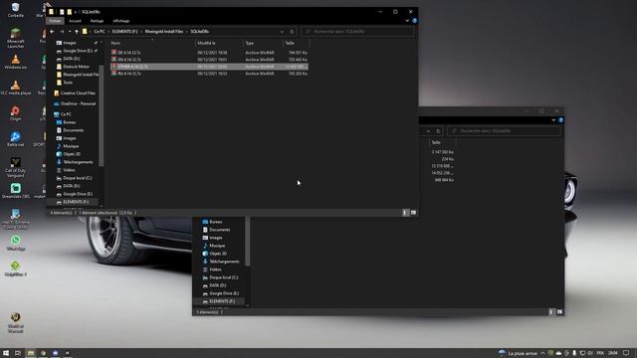Open Musique in back window sidebar
The width and height of the screenshot is (637, 358).
pos(217,246)
